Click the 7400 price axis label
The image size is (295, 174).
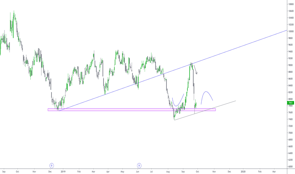[291, 119]
